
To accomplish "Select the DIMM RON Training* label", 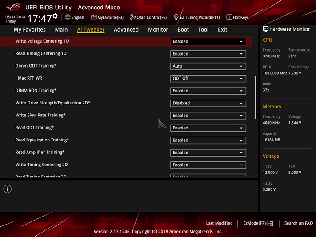I will pyautogui.click(x=36, y=91).
